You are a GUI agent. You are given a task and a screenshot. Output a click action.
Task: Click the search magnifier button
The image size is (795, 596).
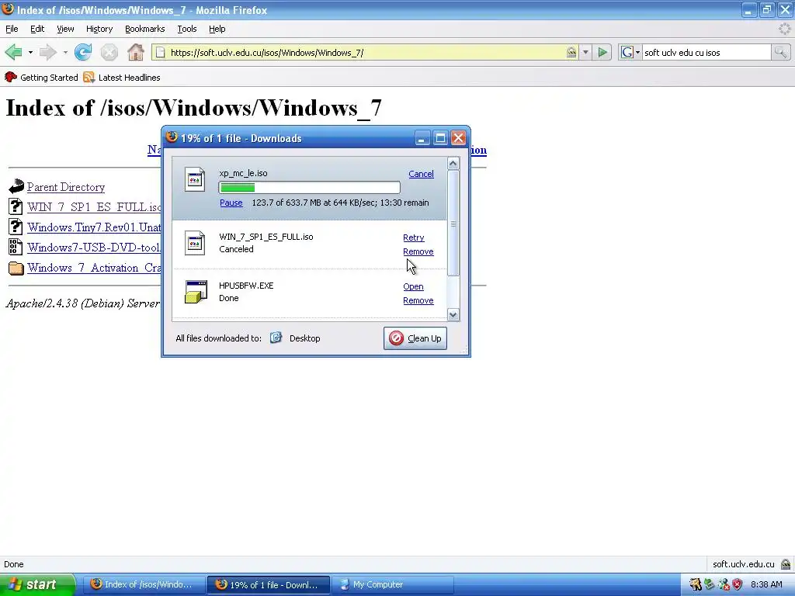tap(780, 52)
